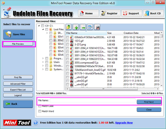Sort by the File Name column header
The width and height of the screenshot is (166, 129).
[86, 33]
